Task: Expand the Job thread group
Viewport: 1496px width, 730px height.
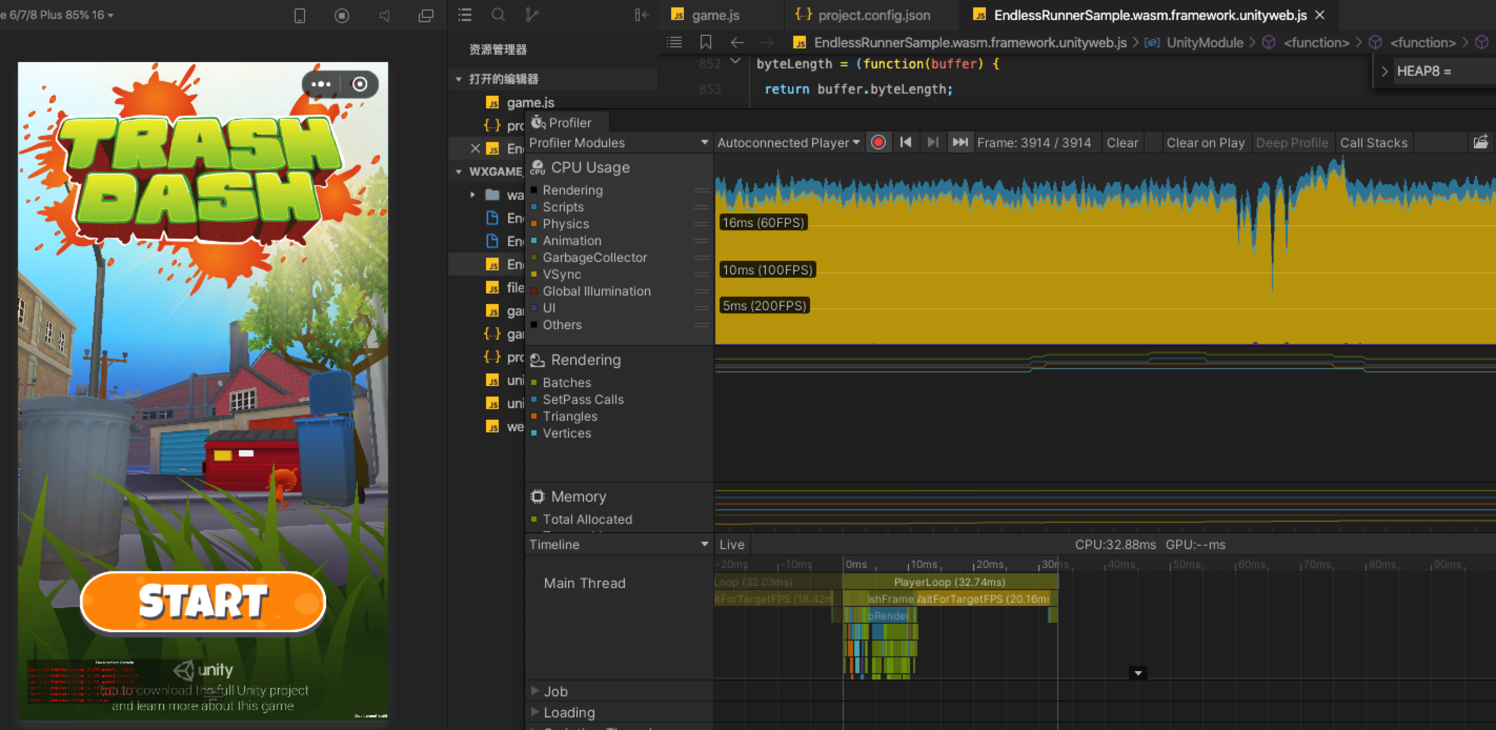Action: [x=535, y=691]
